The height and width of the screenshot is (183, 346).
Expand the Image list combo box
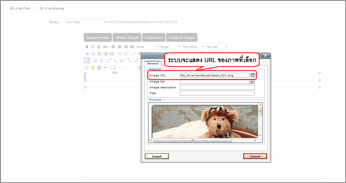[x=252, y=82]
